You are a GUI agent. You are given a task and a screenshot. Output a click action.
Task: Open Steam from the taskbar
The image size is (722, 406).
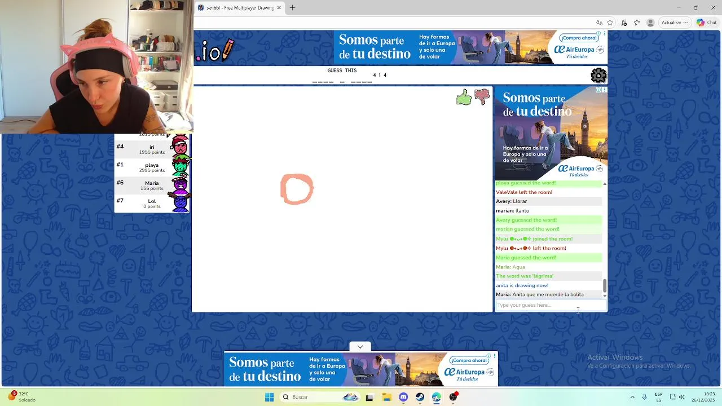click(420, 397)
